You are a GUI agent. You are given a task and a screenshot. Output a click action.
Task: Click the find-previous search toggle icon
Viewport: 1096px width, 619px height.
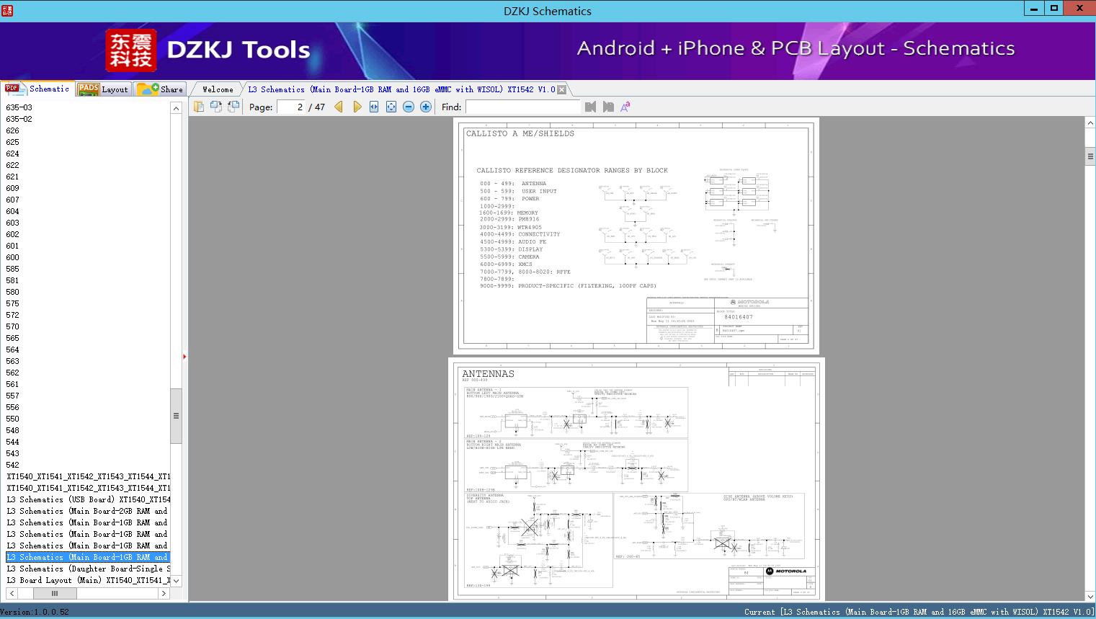[590, 106]
